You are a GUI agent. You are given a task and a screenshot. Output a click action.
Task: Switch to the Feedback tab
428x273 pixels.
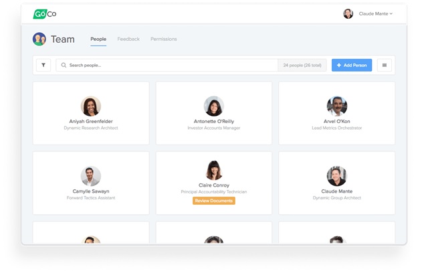point(128,39)
